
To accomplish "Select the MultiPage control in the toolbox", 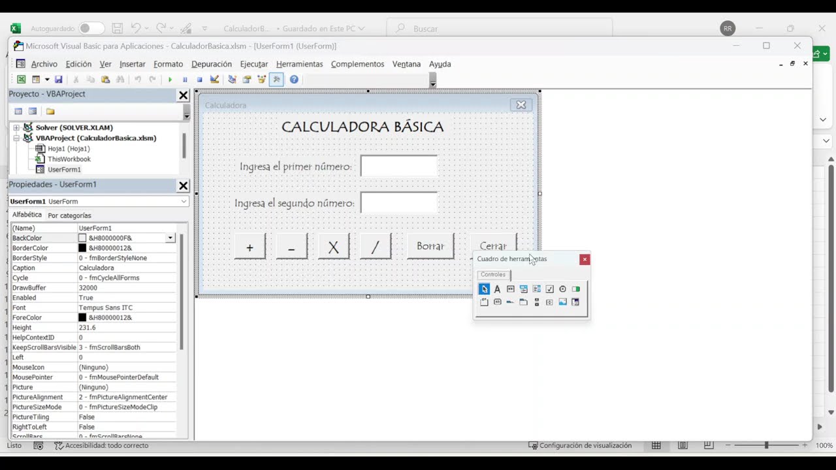I will point(523,302).
